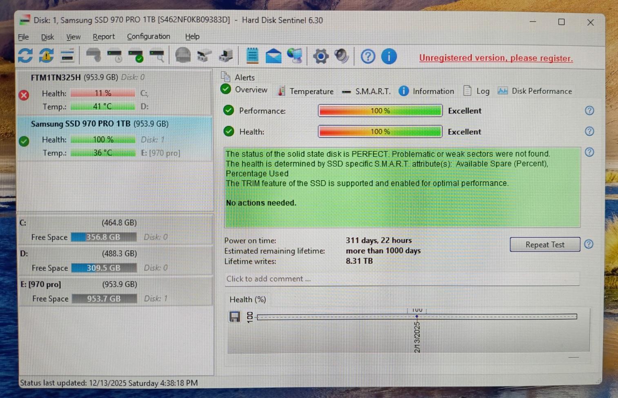Click the refresh icon with warning sign
The height and width of the screenshot is (398, 618).
46,56
